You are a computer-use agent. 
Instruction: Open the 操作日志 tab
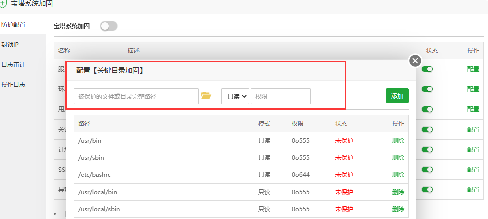[13, 84]
